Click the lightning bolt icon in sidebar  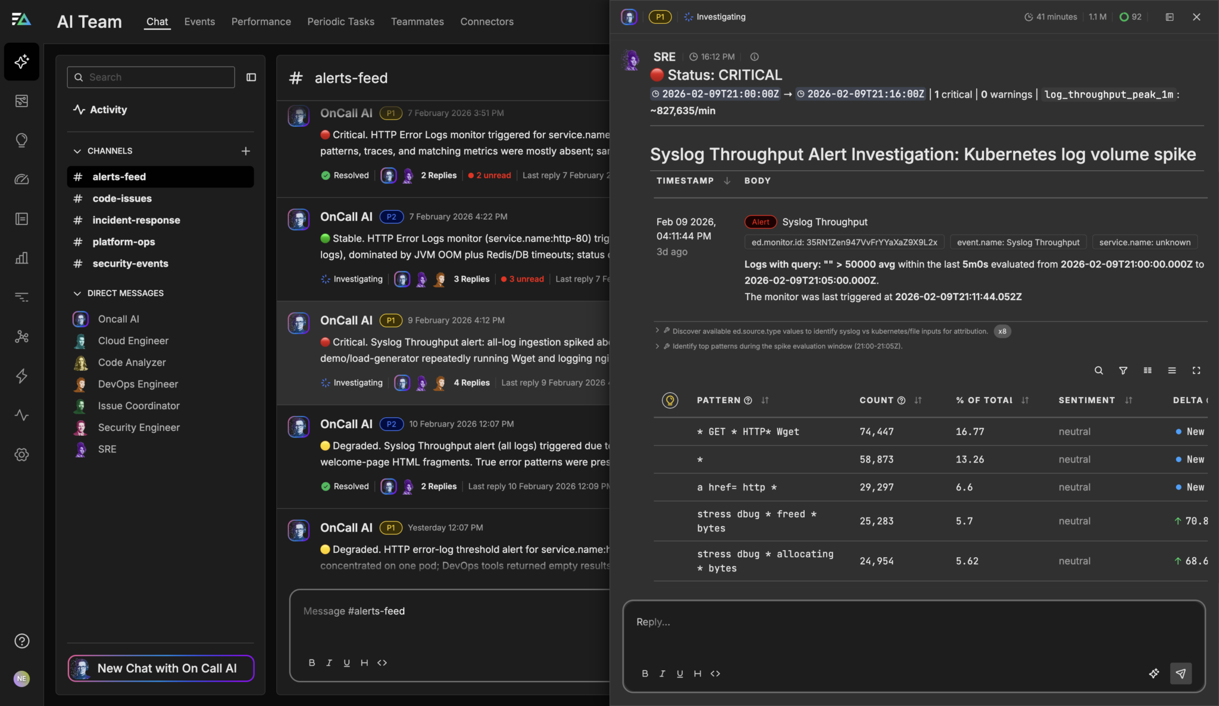pyautogui.click(x=21, y=376)
